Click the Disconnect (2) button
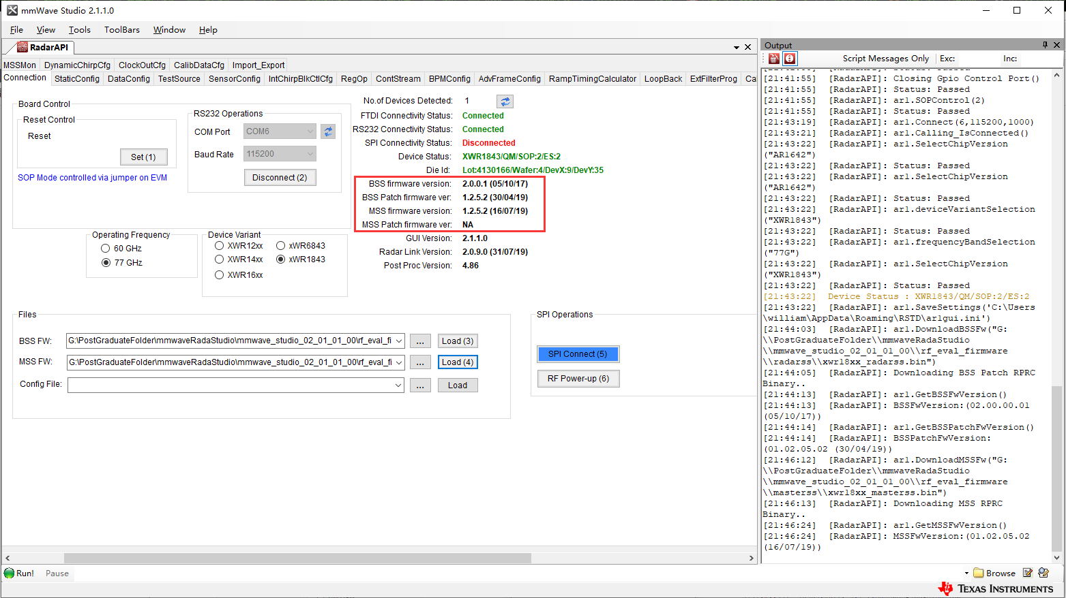1066x598 pixels. (x=280, y=178)
